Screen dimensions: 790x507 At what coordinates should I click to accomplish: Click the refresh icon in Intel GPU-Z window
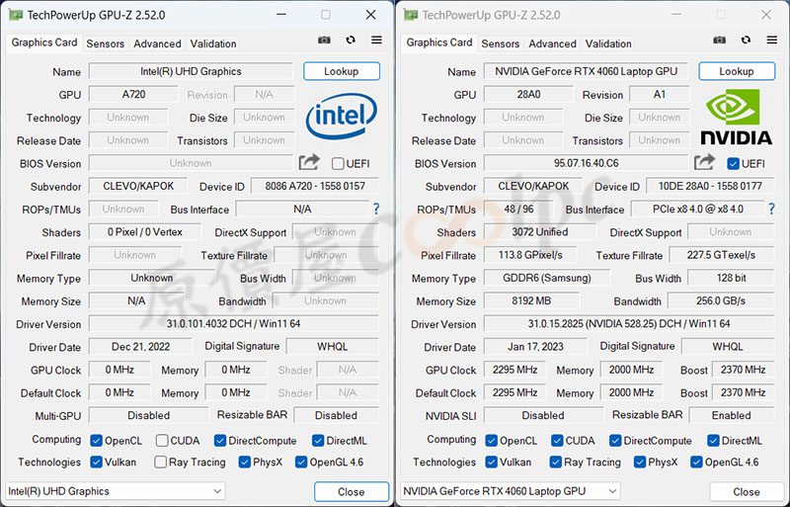(x=351, y=41)
